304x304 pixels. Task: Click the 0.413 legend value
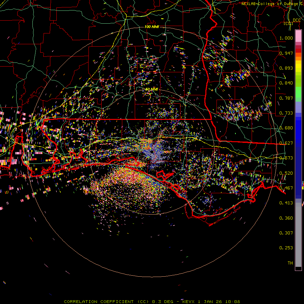click(286, 203)
